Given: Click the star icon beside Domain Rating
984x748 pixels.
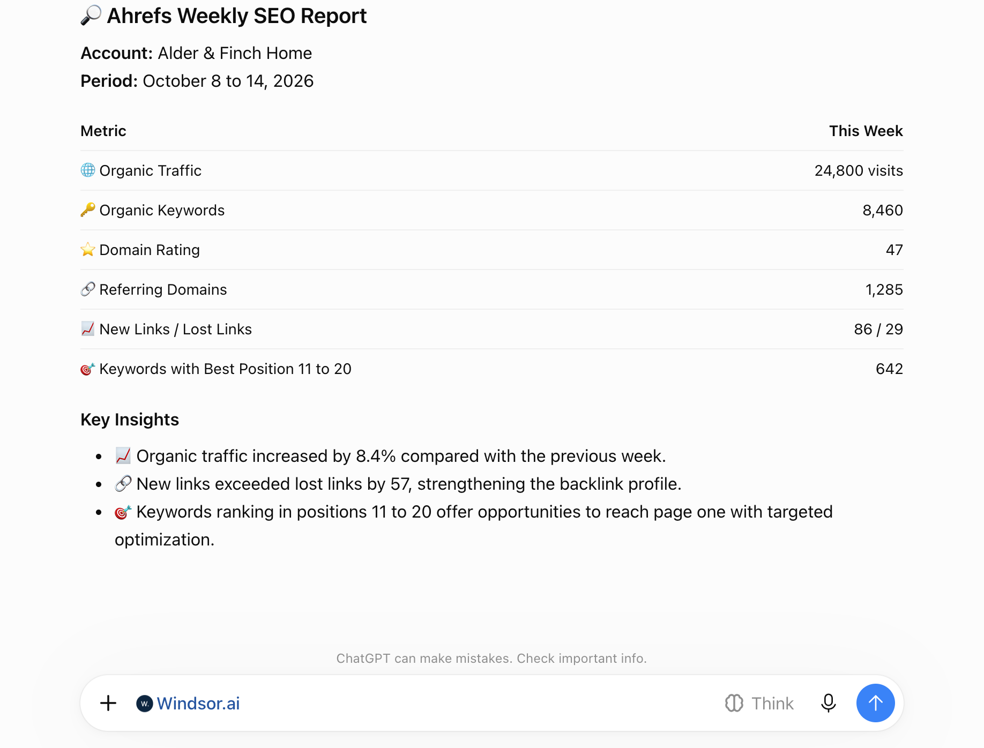Looking at the screenshot, I should pyautogui.click(x=88, y=250).
